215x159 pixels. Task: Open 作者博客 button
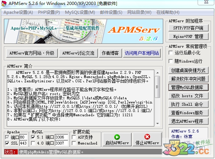coord(110,53)
